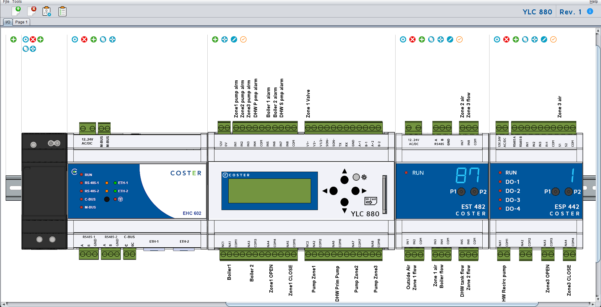The width and height of the screenshot is (601, 307).
Task: Open the Tools menu
Action: [17, 2]
